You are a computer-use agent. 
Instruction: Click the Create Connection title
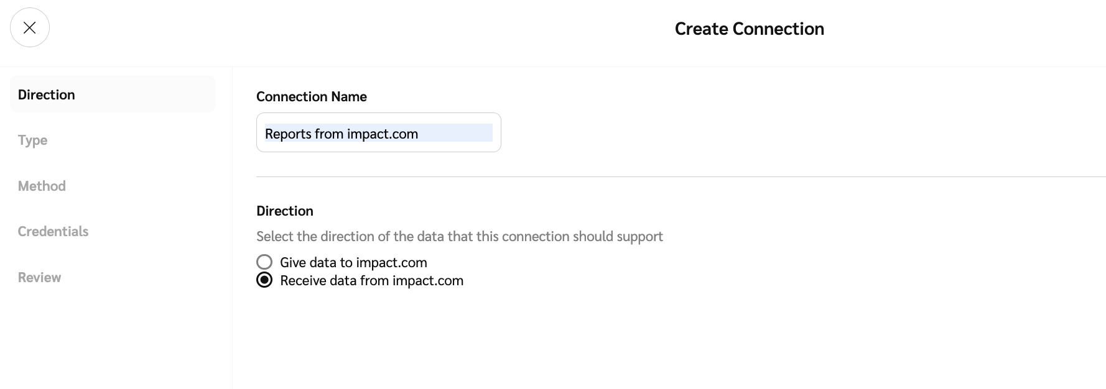click(x=749, y=29)
